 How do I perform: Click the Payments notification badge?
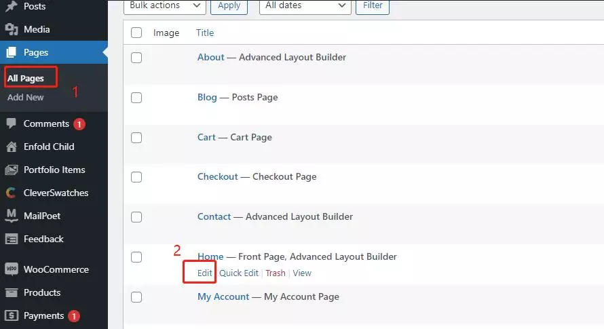tap(74, 316)
